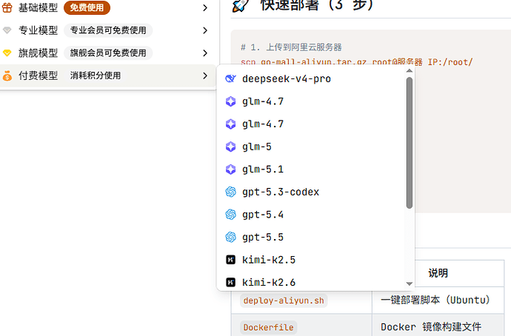Select the gpt-5.4 model
511x336 pixels.
click(311, 215)
